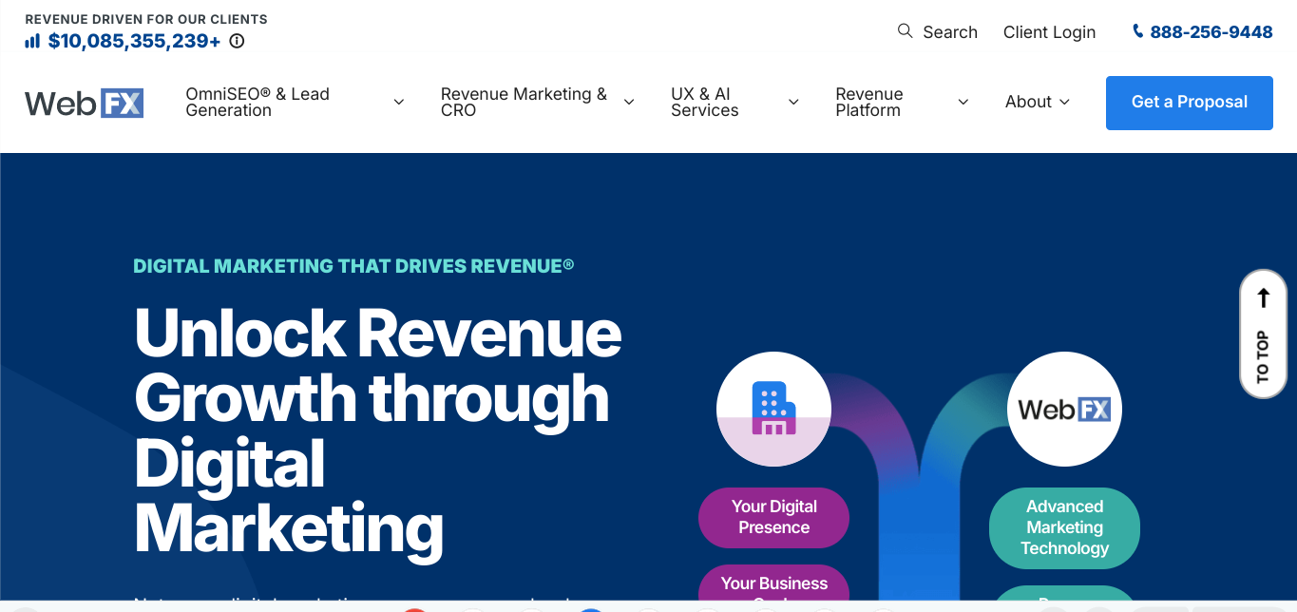The width and height of the screenshot is (1297, 612).
Task: Open the Revenue Marketing & CRO menu
Action: pos(524,102)
